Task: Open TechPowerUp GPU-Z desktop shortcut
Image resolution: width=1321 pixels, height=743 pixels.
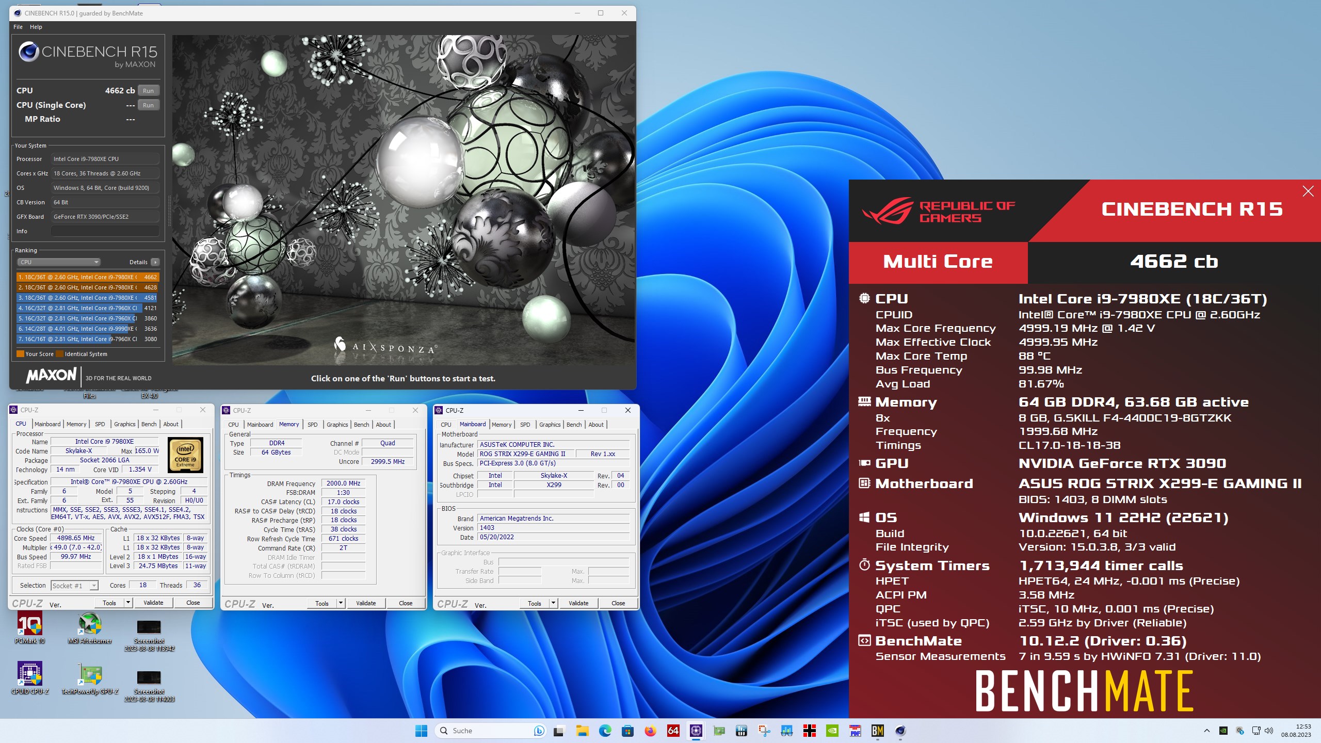Action: pos(90,678)
